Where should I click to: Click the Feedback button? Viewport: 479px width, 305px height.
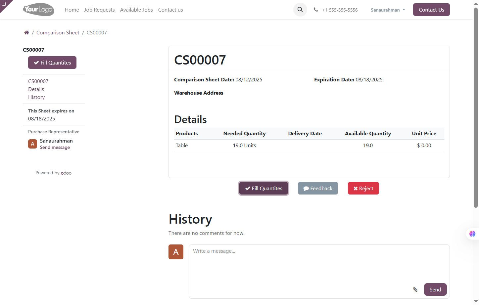318,188
